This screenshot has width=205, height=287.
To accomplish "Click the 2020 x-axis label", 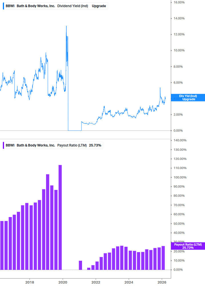I will 63,282.
